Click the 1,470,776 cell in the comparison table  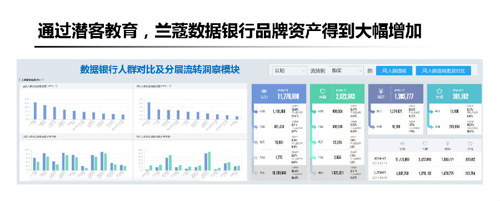point(447,174)
